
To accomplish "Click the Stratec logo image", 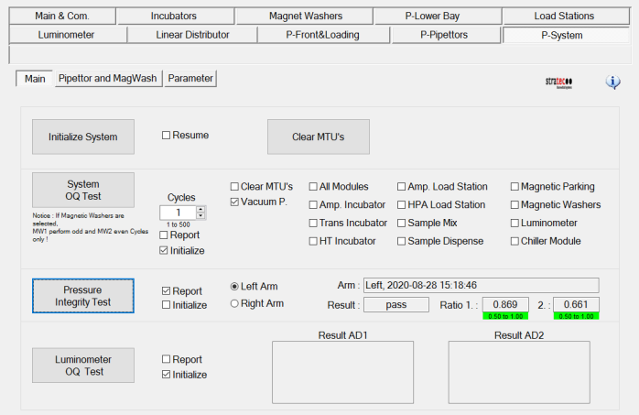I will 559,82.
